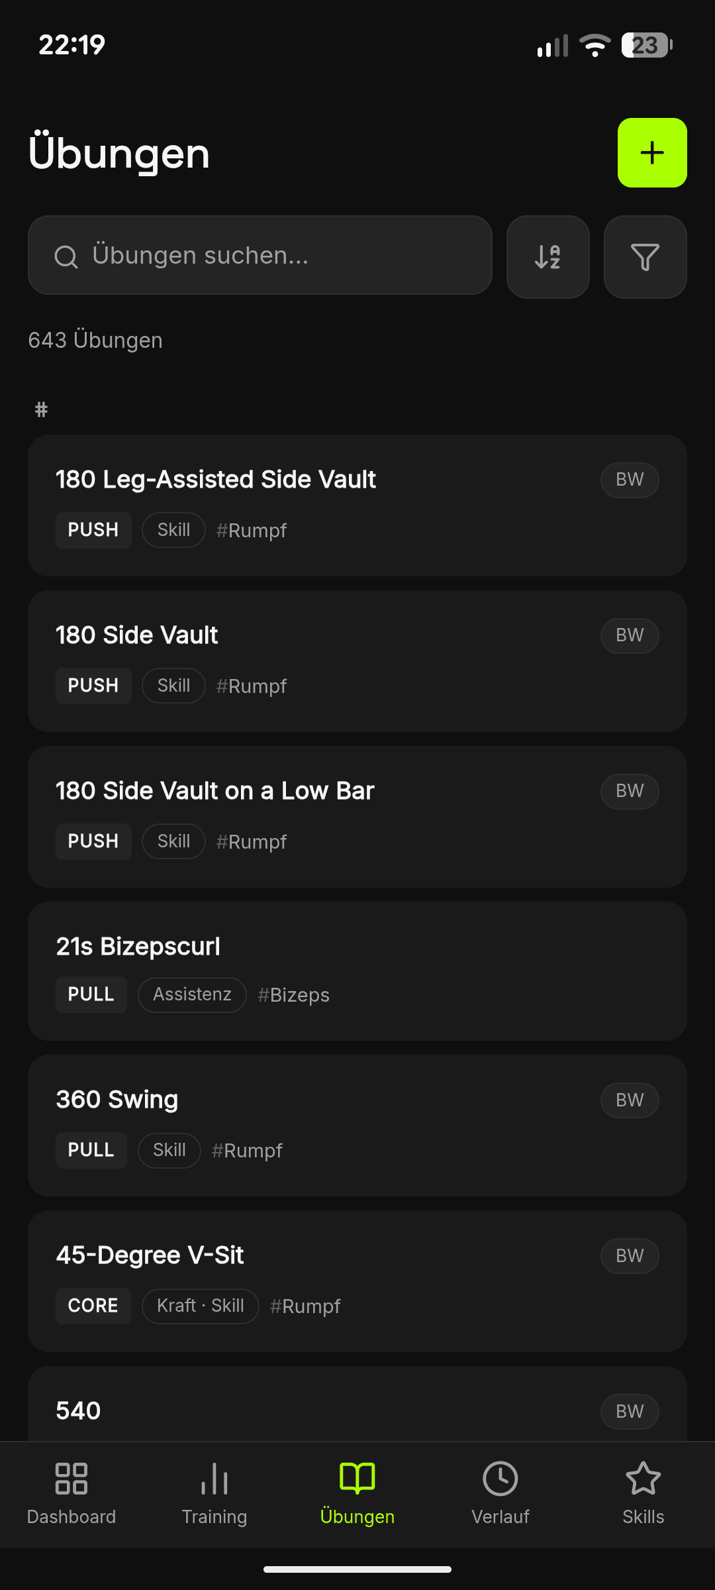
Task: Open the Skills star icon
Action: click(643, 1479)
